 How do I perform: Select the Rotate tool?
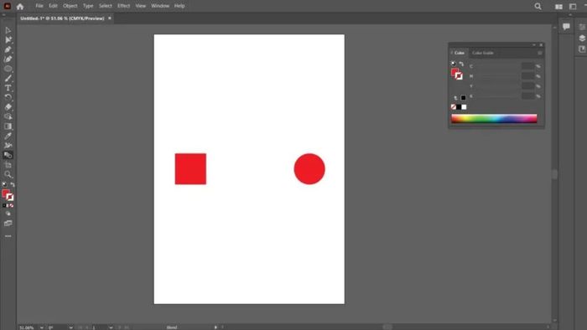tap(8, 97)
